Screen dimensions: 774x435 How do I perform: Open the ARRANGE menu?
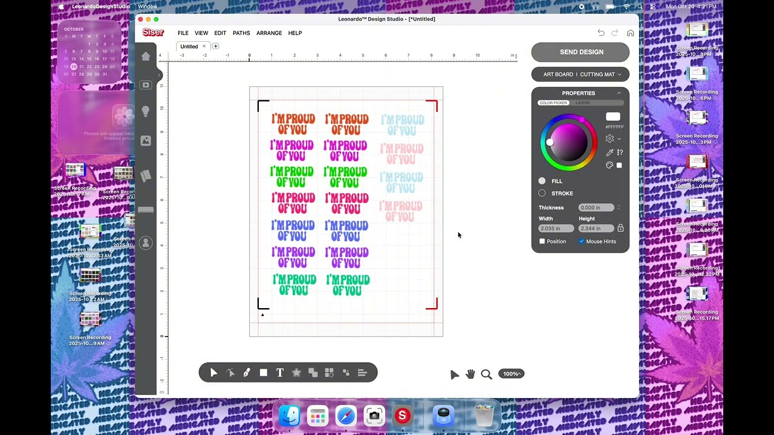tap(269, 33)
